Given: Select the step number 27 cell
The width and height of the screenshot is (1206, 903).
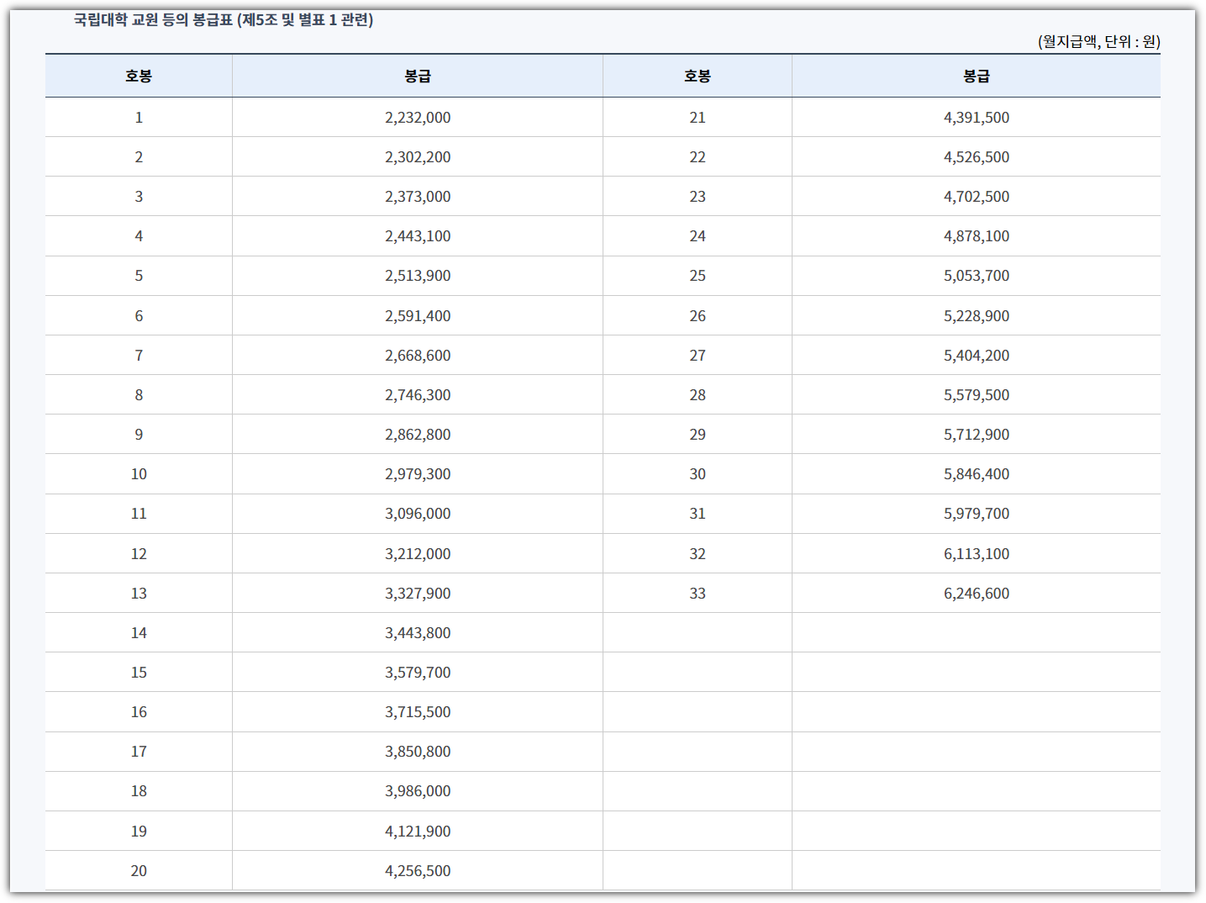Looking at the screenshot, I should pos(698,356).
